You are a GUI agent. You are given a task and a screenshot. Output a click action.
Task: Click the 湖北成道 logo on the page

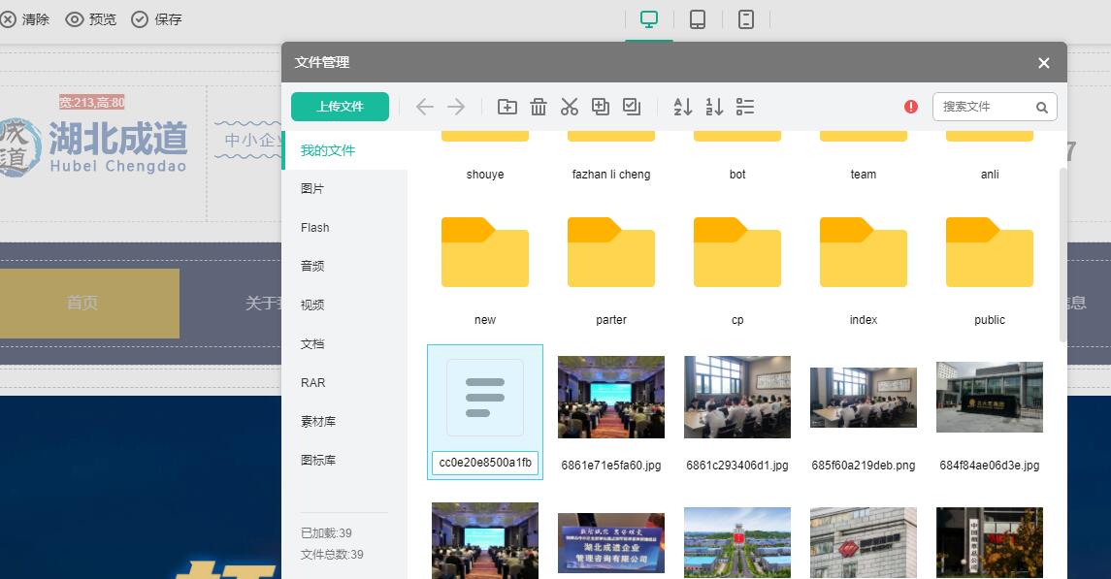93,146
